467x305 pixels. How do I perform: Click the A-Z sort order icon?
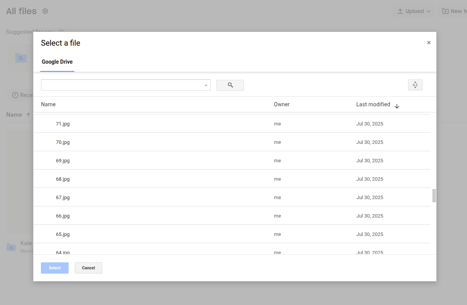tap(415, 85)
